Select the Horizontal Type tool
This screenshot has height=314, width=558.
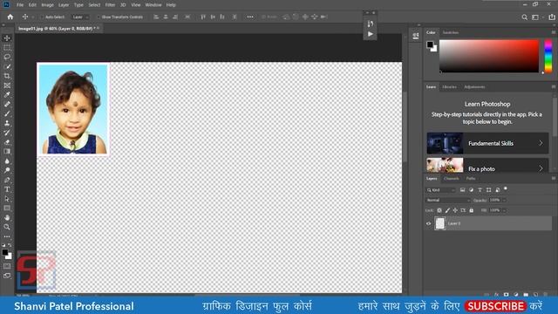pos(7,189)
